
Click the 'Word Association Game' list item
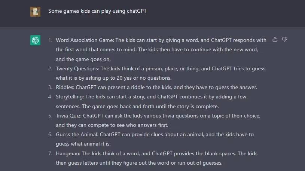click(161, 50)
